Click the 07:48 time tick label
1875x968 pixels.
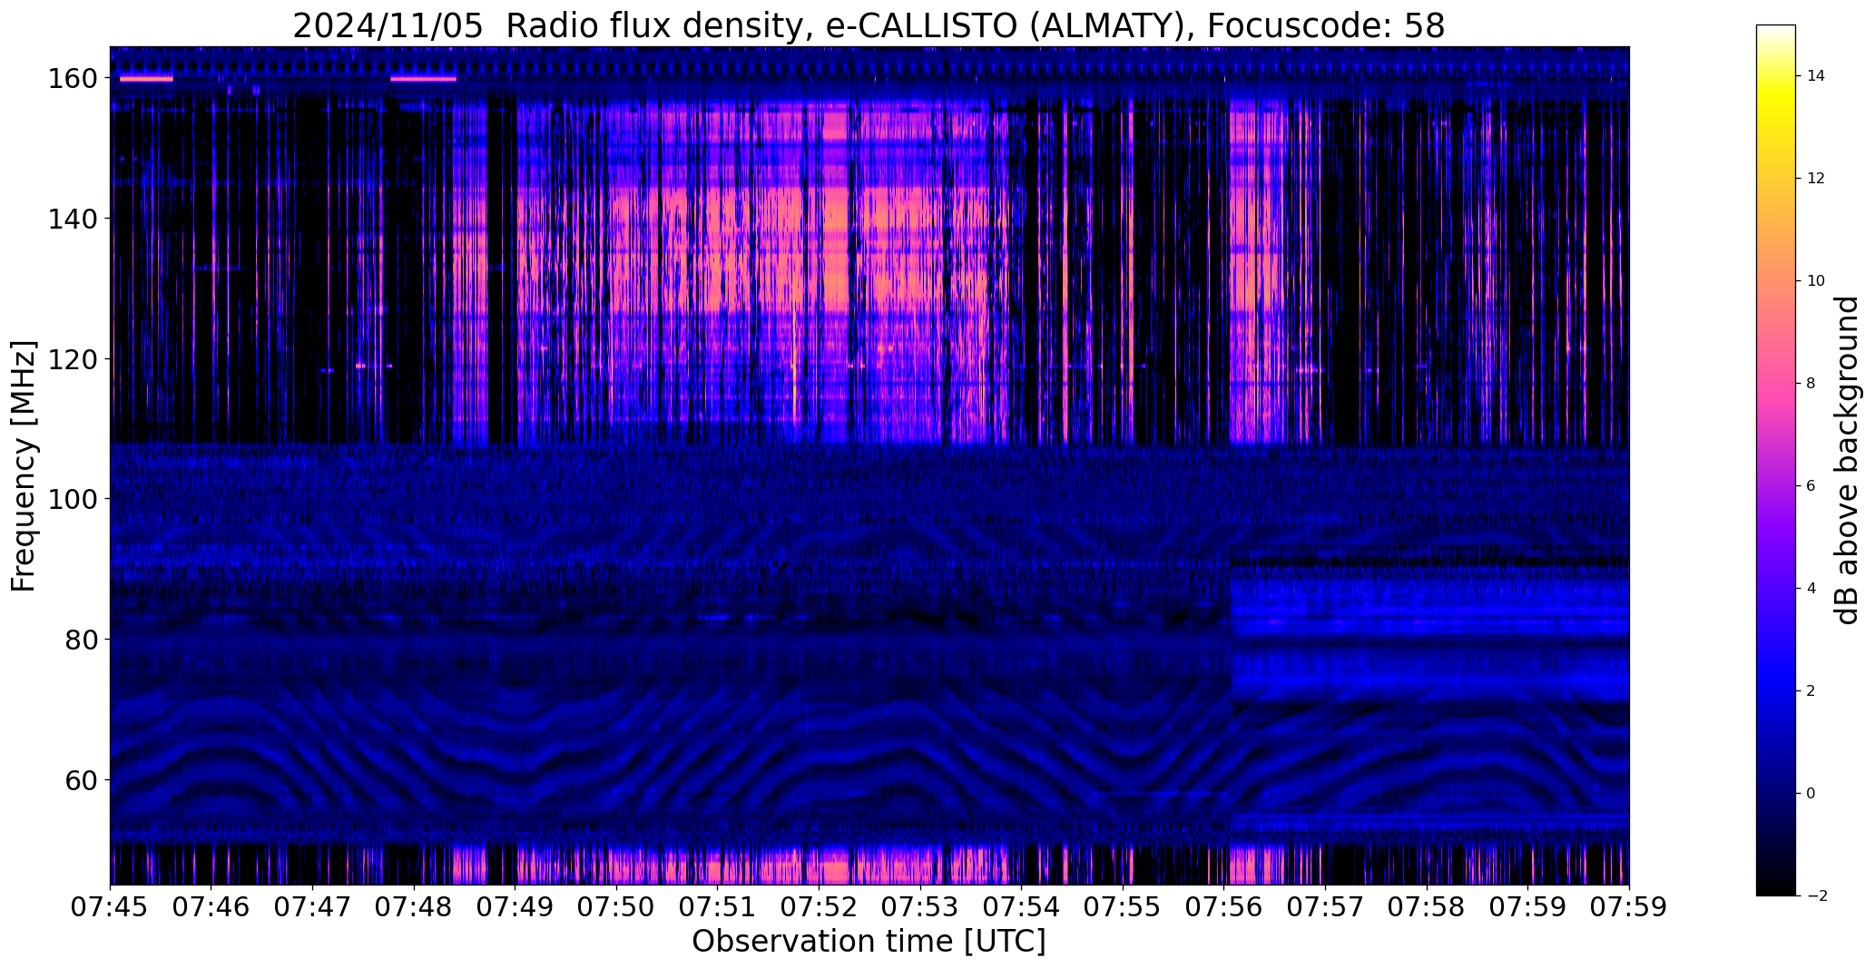coord(414,907)
